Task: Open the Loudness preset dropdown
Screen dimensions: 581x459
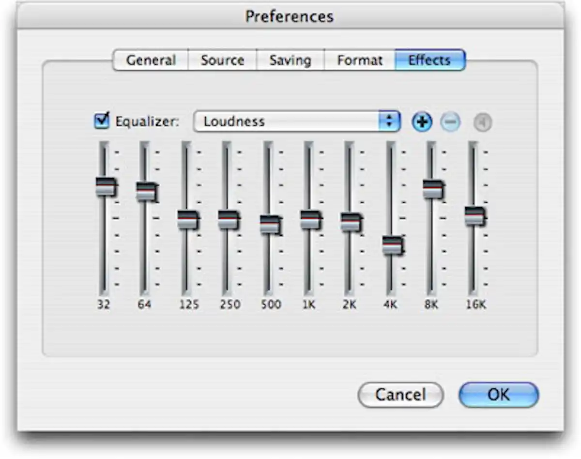Action: tap(296, 122)
